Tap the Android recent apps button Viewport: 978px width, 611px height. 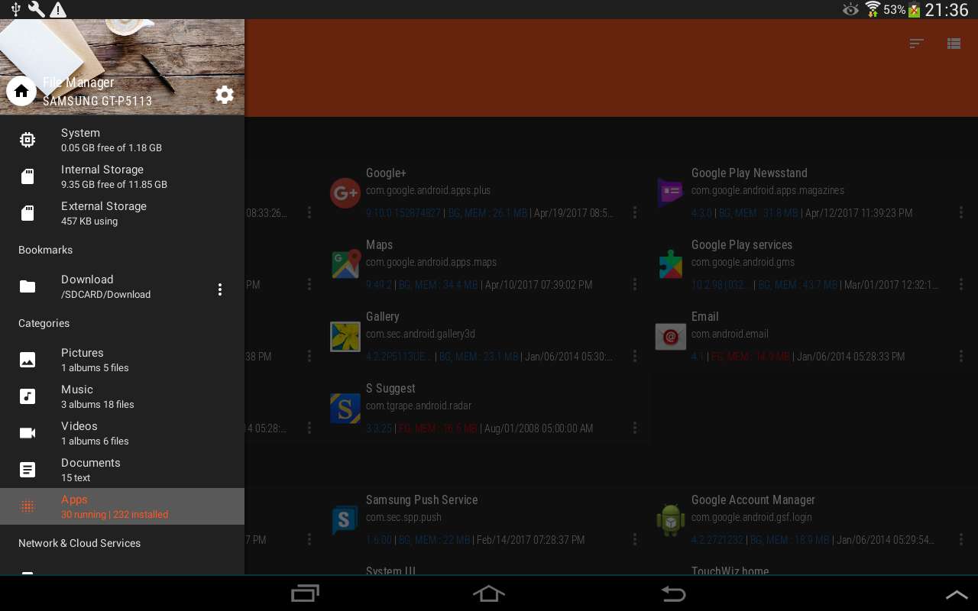(x=306, y=593)
